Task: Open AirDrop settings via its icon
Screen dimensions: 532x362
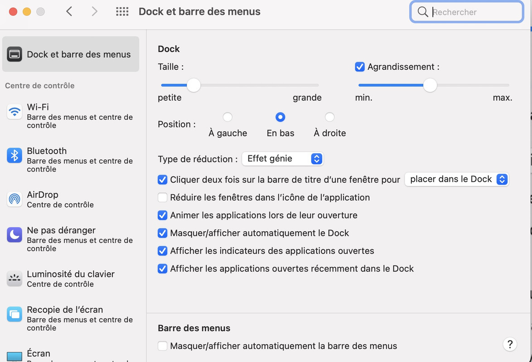Action: (15, 199)
